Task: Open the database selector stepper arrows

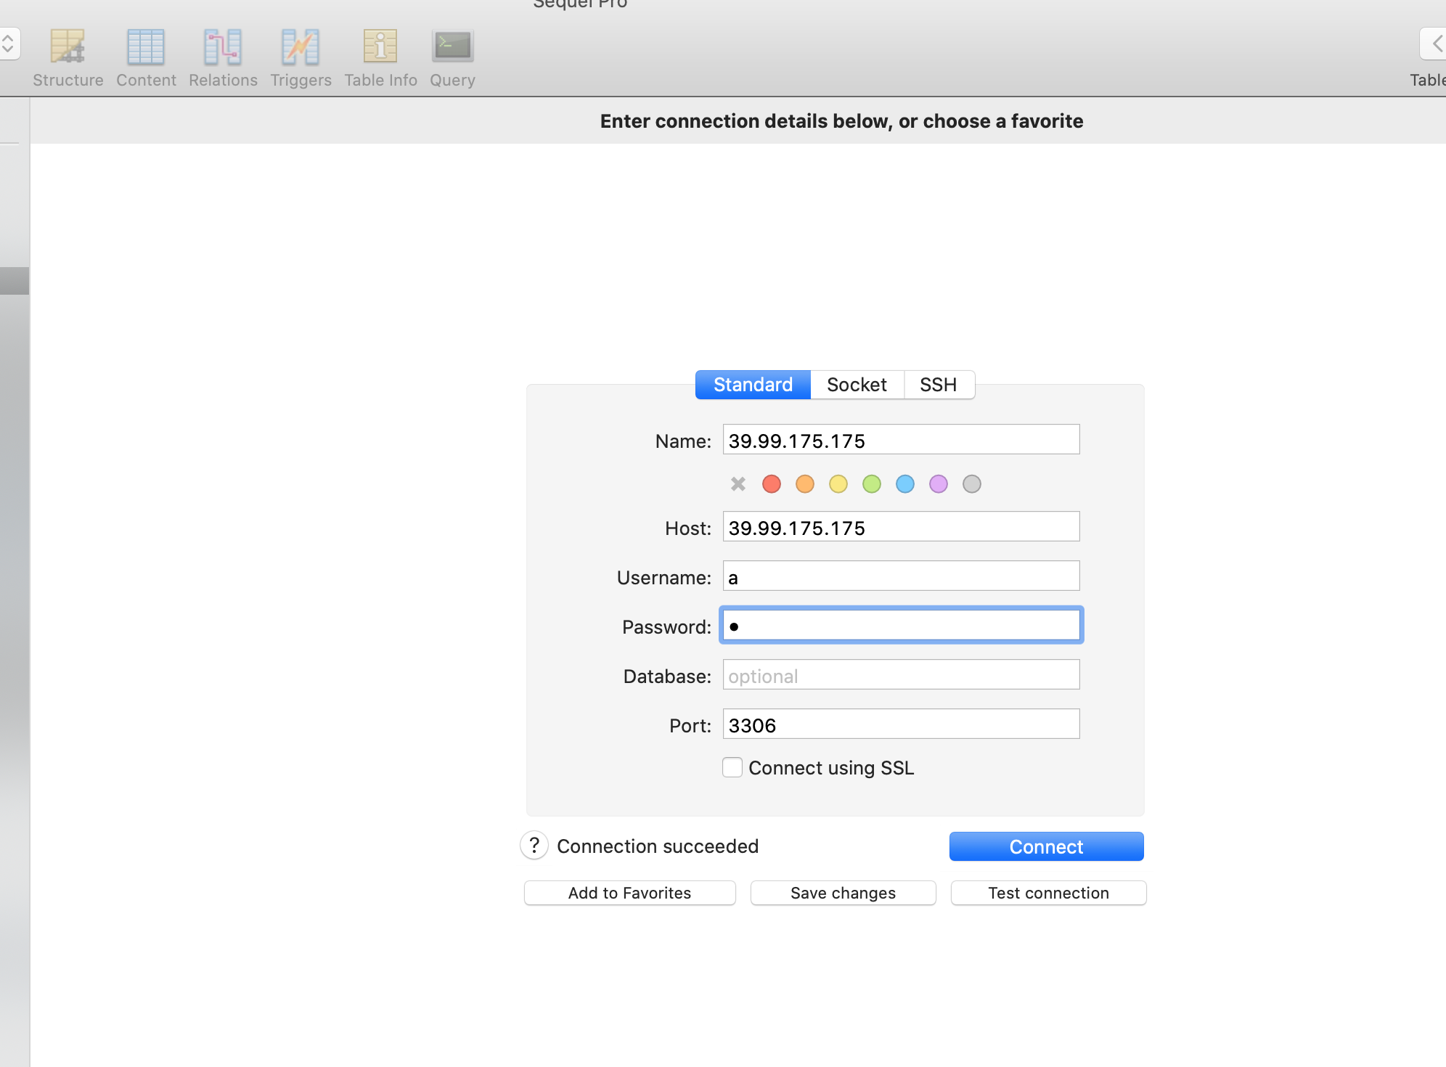Action: point(8,44)
